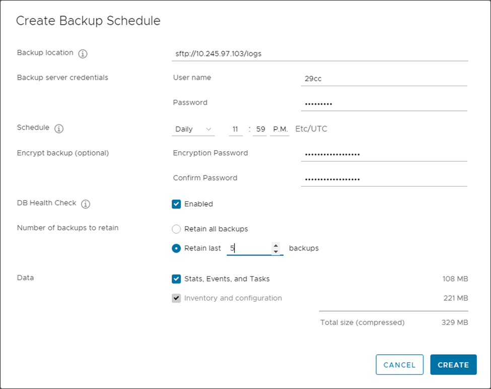
Task: Click Number of backups to retain label
Action: coord(67,228)
